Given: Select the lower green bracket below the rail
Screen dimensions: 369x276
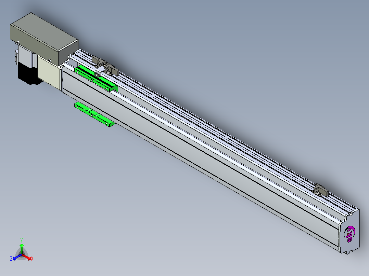Looking at the screenshot, I should coord(94,114).
